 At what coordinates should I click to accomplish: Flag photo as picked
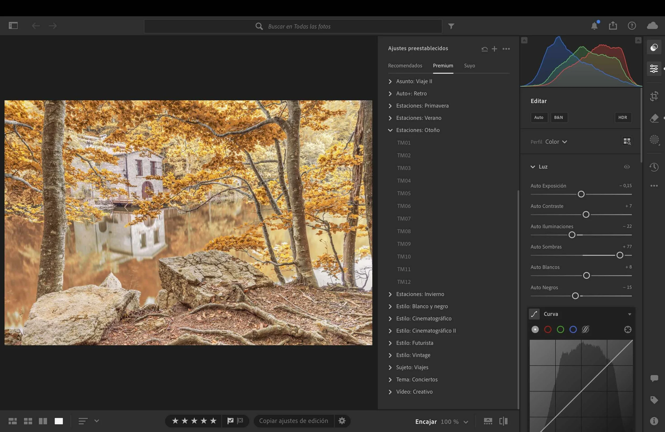pyautogui.click(x=230, y=421)
